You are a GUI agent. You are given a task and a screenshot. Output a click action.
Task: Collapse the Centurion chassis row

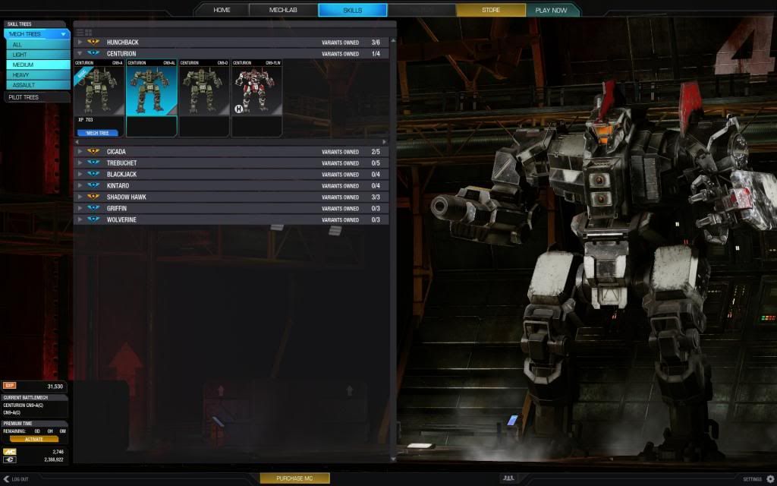(x=80, y=54)
